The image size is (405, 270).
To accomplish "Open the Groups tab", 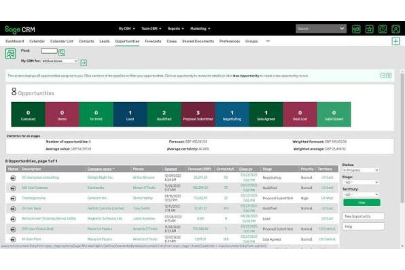I will (251, 41).
